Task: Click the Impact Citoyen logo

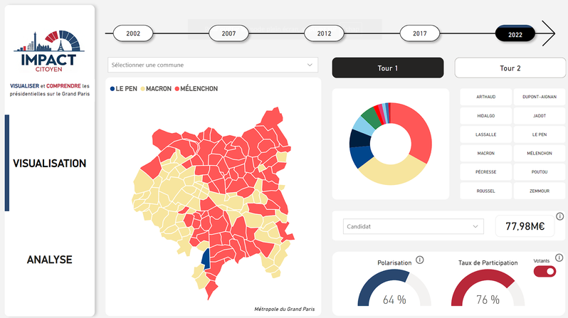Action: tap(49, 51)
